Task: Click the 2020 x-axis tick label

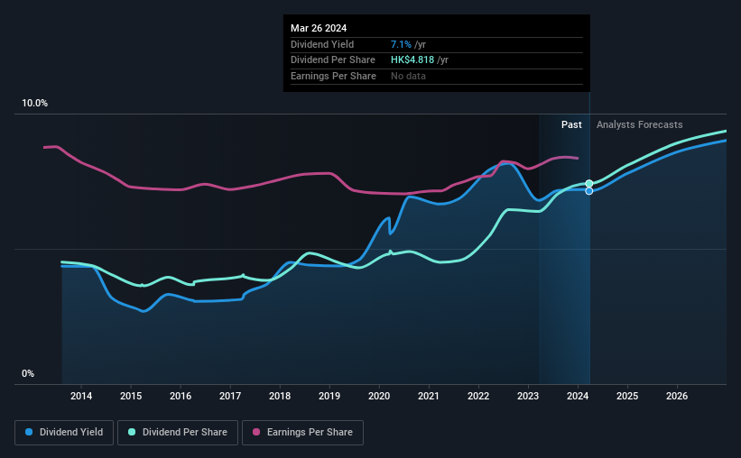Action: coord(379,396)
